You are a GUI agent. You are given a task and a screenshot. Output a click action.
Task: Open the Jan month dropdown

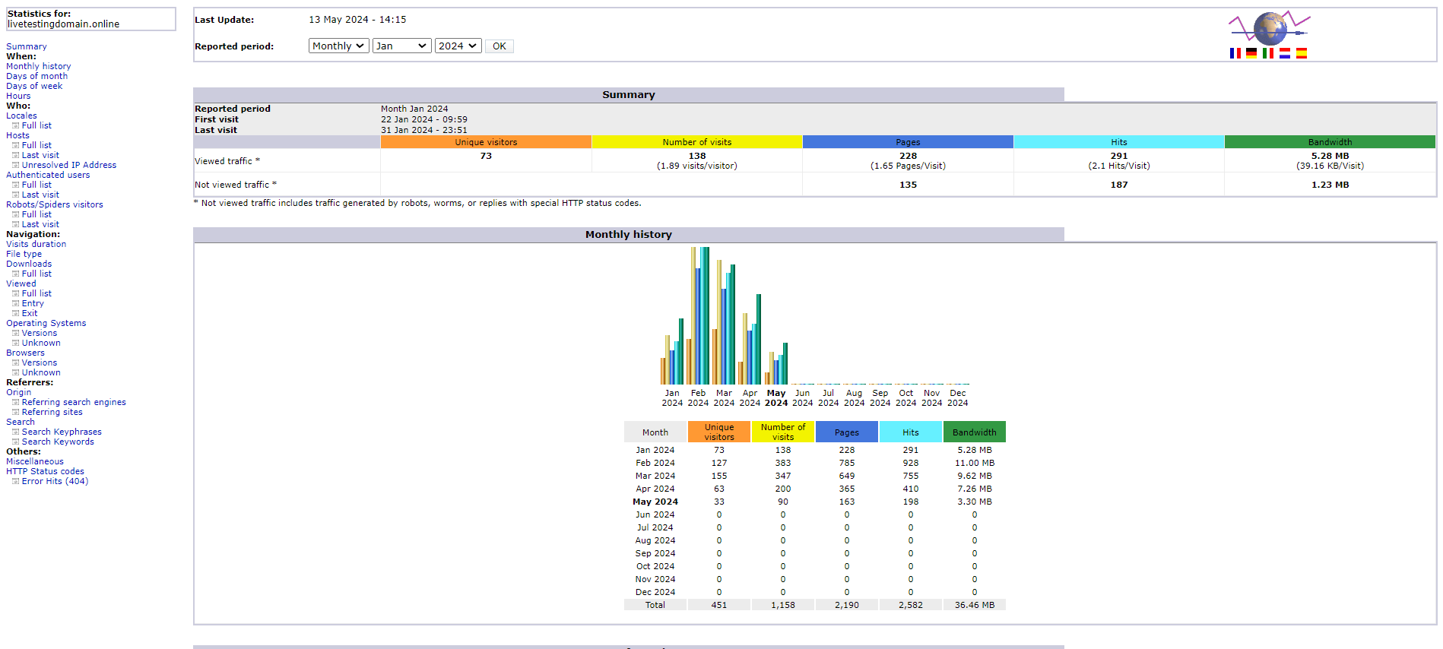coord(401,46)
